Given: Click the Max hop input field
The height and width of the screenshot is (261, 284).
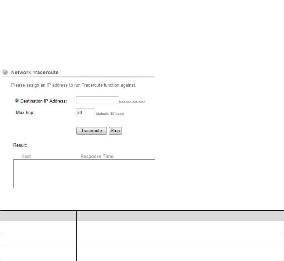Looking at the screenshot, I should (85, 113).
